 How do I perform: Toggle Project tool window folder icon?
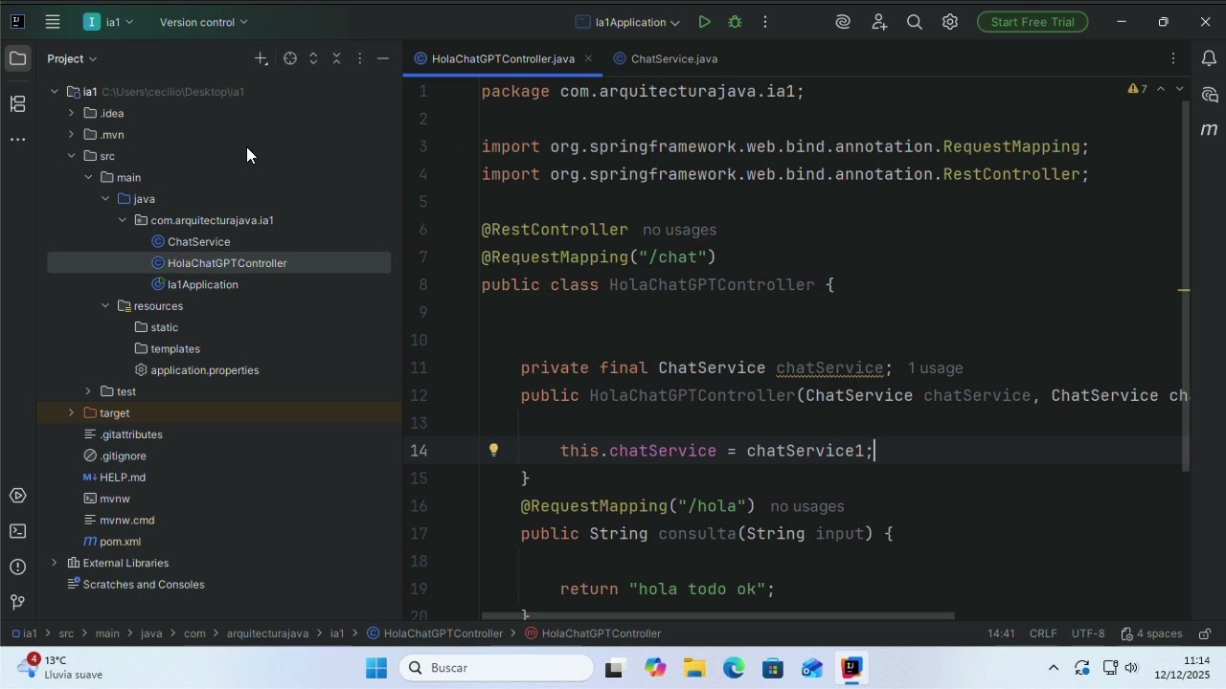tap(17, 59)
